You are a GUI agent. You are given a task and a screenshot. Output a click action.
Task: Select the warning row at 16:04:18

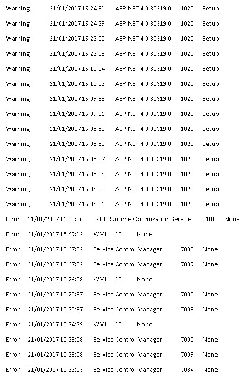pyautogui.click(x=112, y=189)
